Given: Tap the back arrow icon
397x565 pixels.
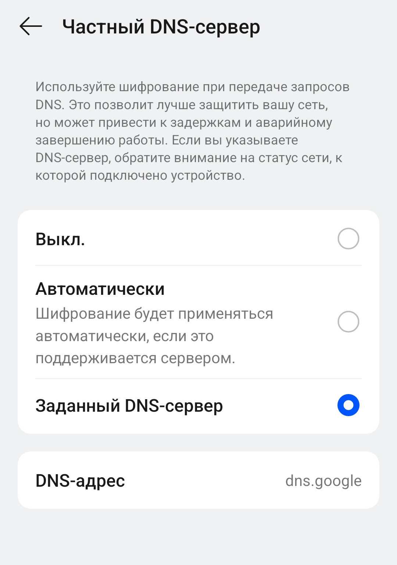Looking at the screenshot, I should tap(31, 27).
